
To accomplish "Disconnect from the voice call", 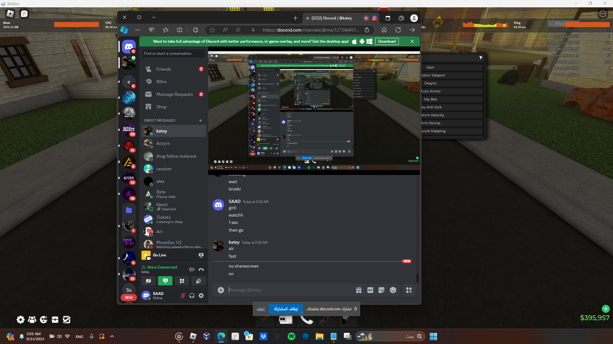I will click(201, 269).
